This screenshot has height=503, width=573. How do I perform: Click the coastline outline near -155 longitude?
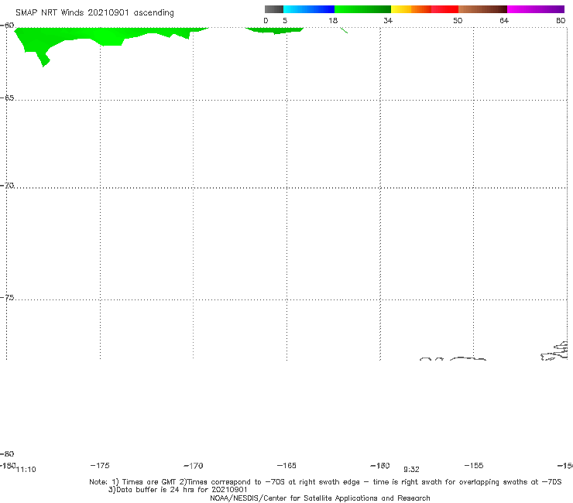[468, 359]
